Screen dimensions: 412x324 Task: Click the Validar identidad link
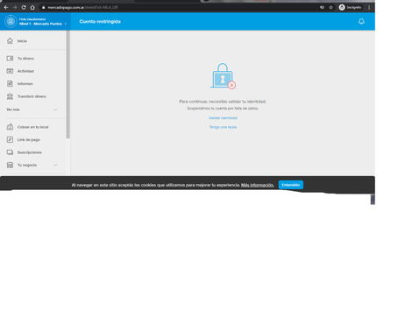(x=223, y=118)
